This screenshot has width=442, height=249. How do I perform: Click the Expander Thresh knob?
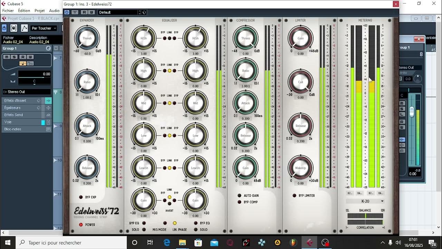coord(87,38)
